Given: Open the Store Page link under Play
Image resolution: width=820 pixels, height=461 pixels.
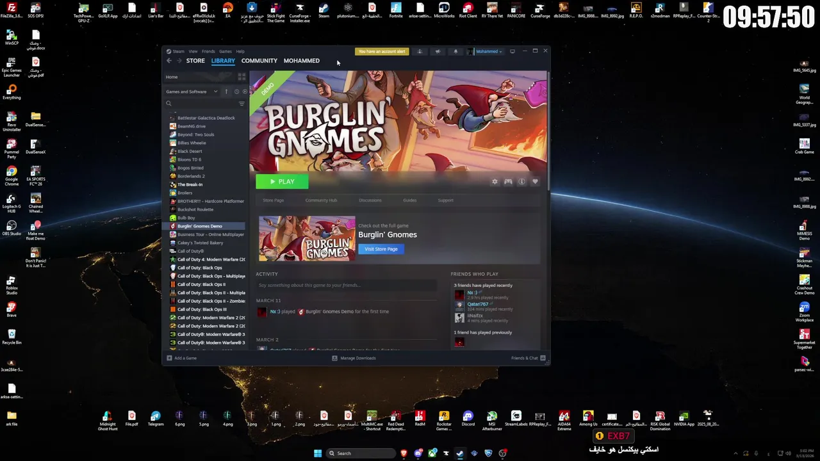Looking at the screenshot, I should coord(273,200).
